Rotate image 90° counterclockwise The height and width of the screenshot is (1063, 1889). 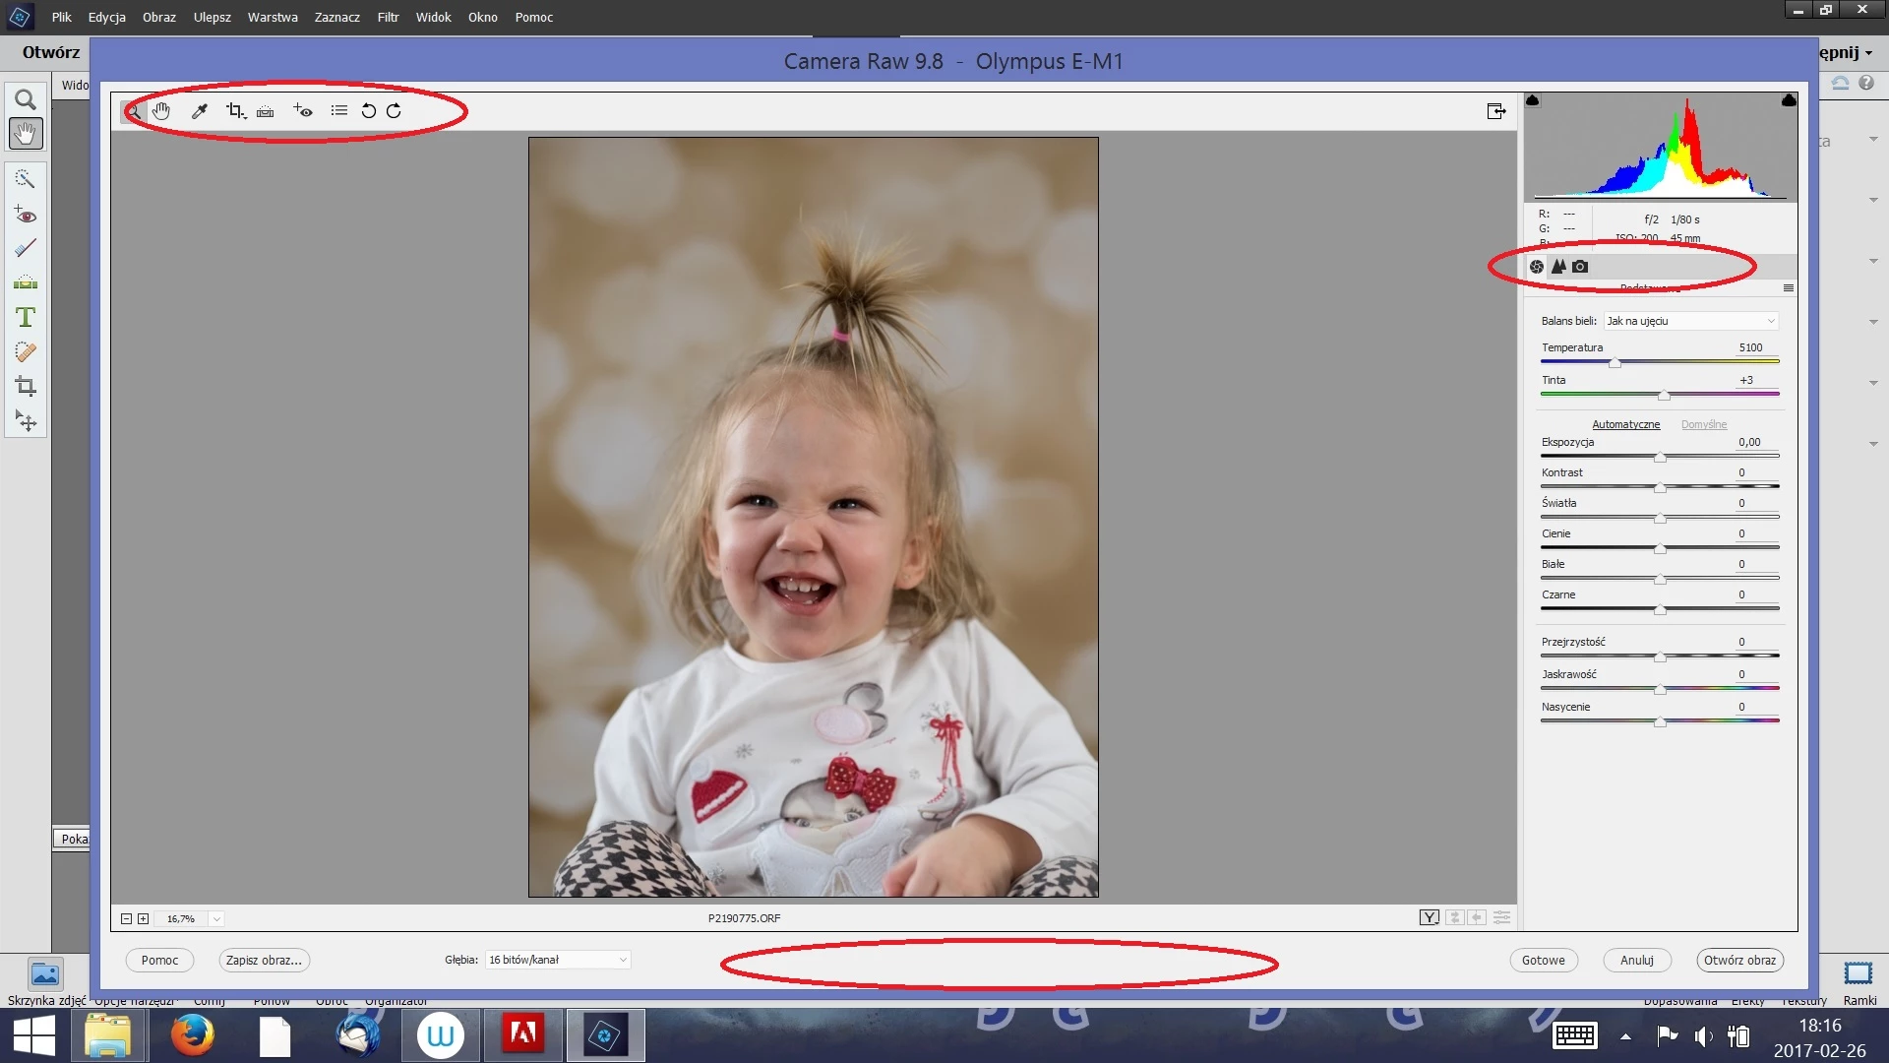(x=368, y=111)
